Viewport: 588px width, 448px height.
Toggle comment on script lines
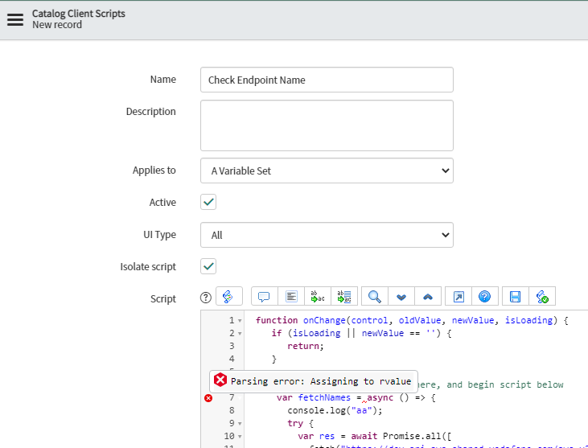(x=264, y=297)
